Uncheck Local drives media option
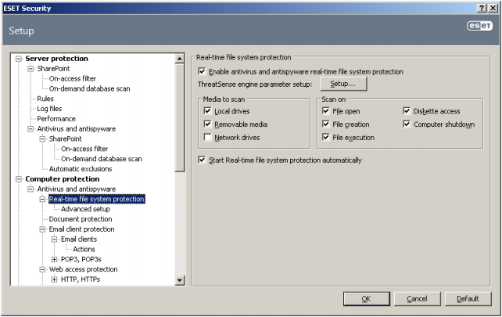The image size is (502, 317). (207, 111)
